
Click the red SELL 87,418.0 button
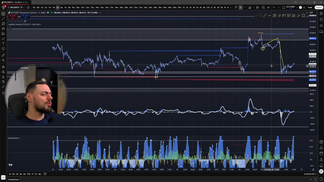click(12, 17)
